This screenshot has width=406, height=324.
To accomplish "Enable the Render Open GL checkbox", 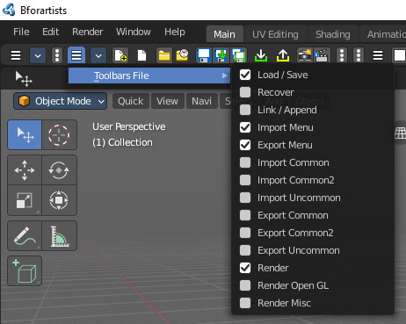I will click(x=245, y=285).
